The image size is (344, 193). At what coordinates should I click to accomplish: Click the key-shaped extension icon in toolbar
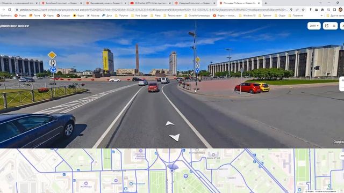pos(311,10)
